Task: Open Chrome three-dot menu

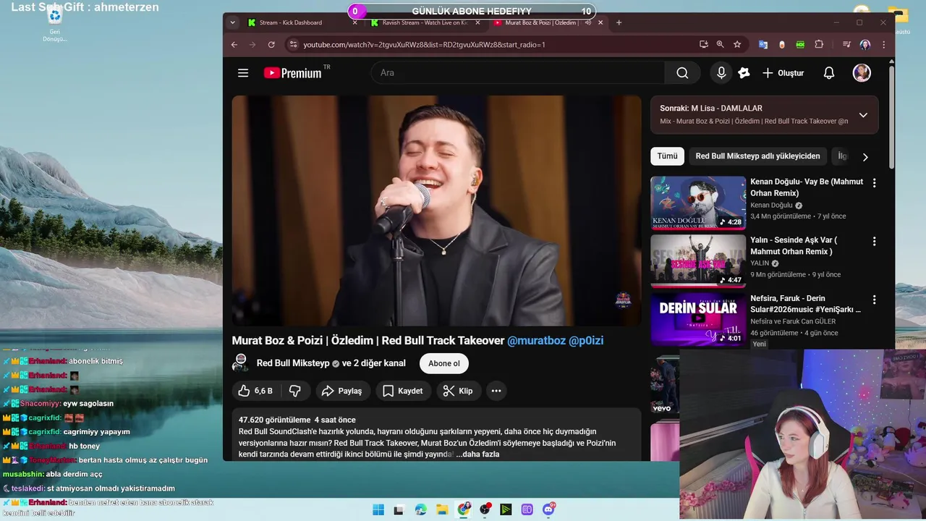Action: 884,44
